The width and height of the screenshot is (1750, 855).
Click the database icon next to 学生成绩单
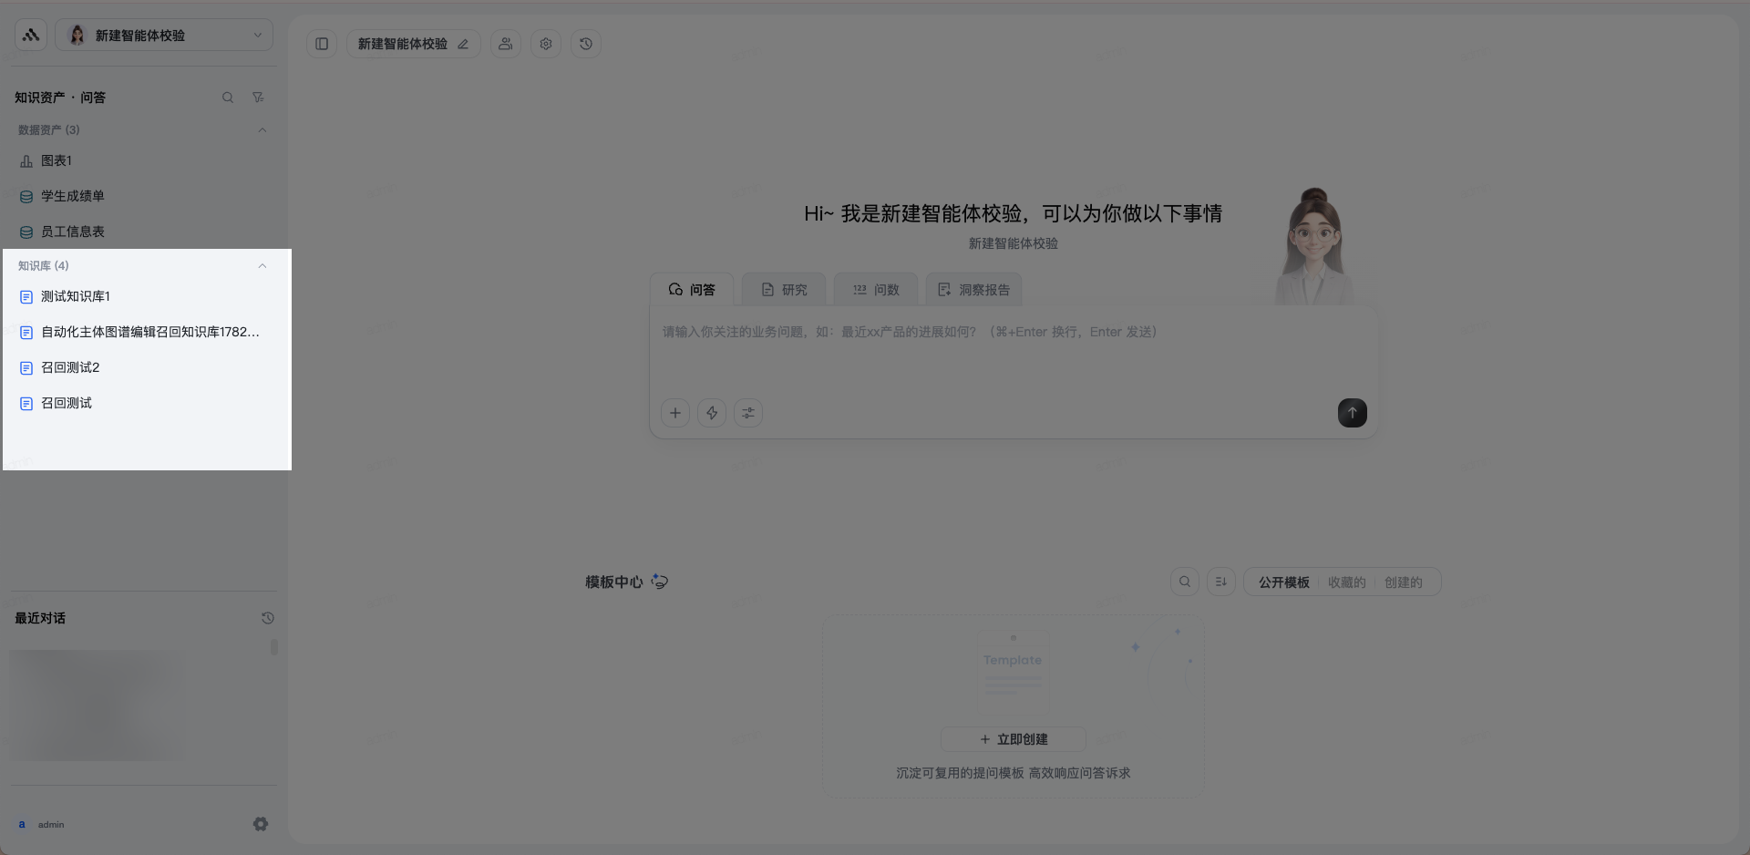[x=26, y=197]
